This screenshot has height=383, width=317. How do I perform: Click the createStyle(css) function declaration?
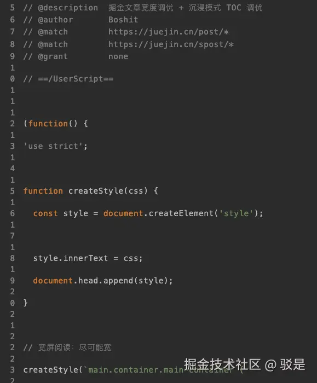point(91,191)
